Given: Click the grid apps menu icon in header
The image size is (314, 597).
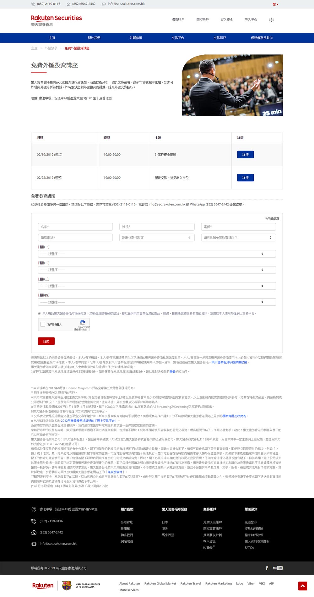Looking at the screenshot, I should point(271,20).
